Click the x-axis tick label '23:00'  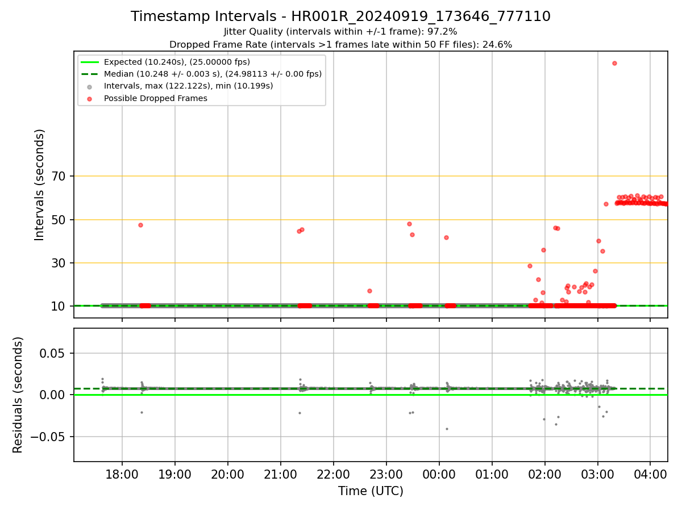pyautogui.click(x=386, y=474)
